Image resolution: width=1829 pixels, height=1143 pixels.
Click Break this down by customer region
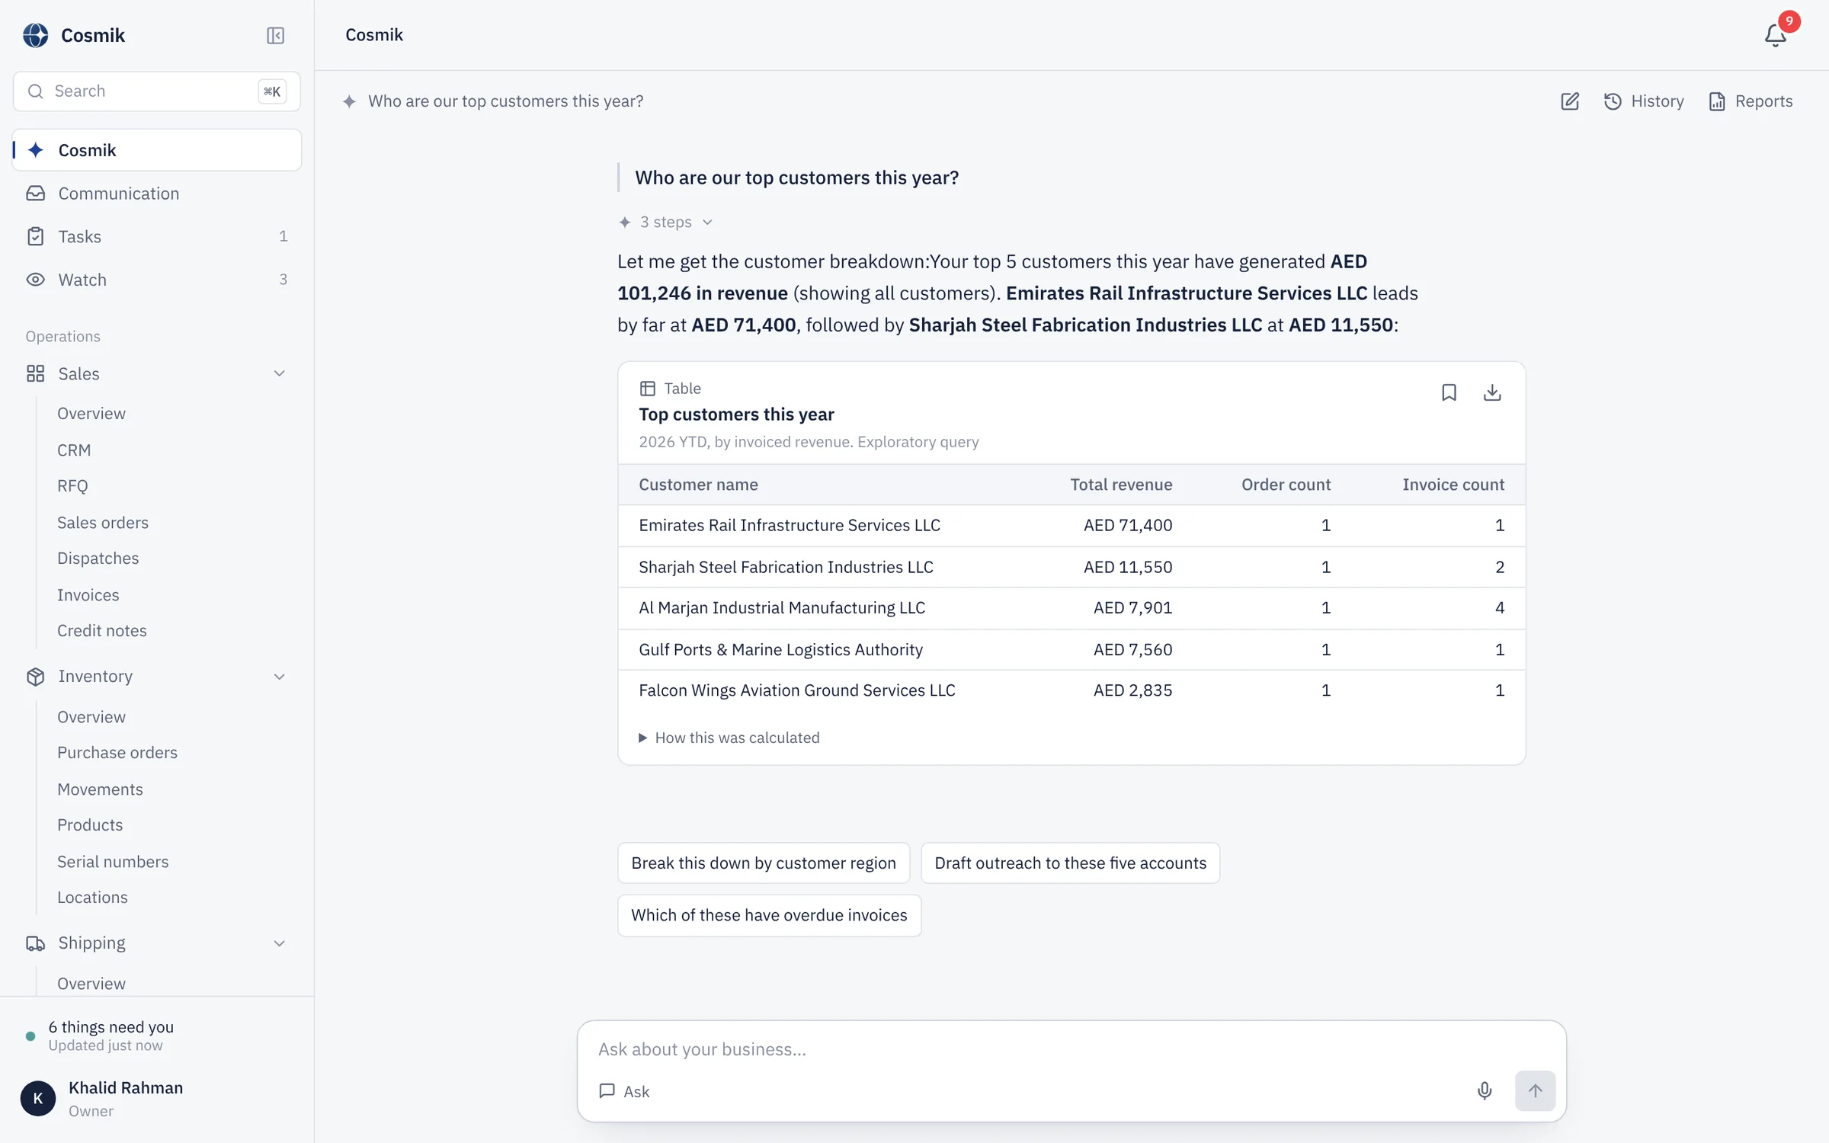(763, 863)
